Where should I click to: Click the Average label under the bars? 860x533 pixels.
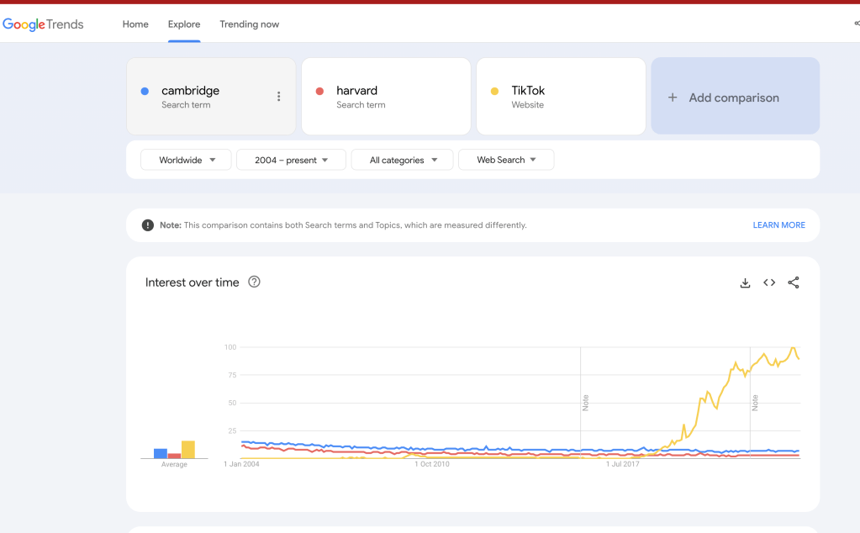coord(174,464)
